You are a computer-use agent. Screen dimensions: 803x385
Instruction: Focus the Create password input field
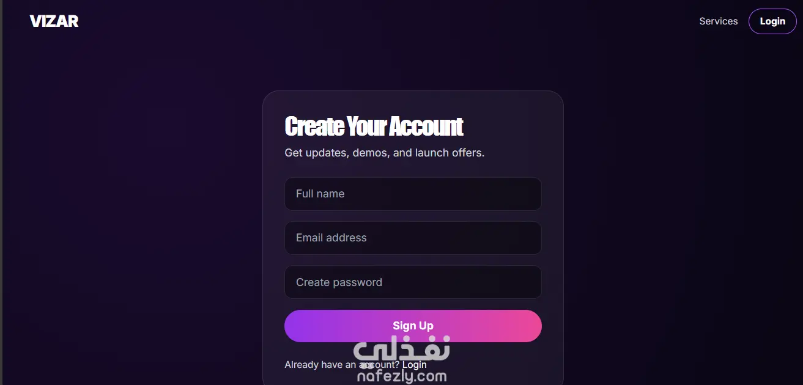[x=413, y=282]
